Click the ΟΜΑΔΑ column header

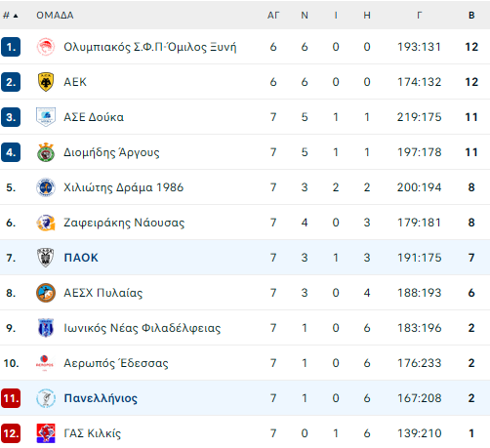coord(55,16)
